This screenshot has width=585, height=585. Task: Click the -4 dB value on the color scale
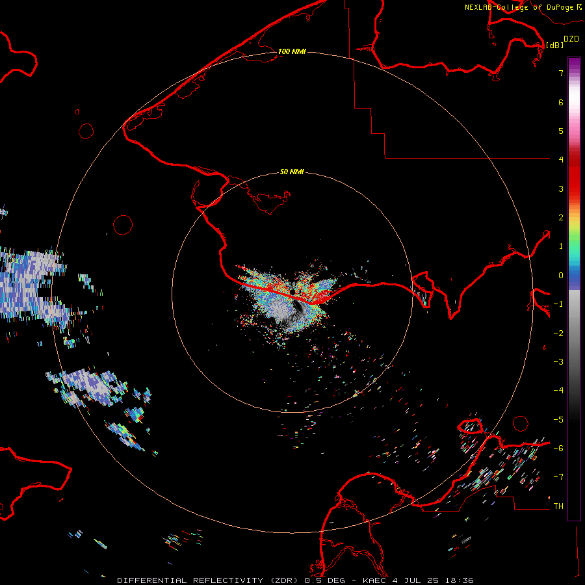[558, 391]
